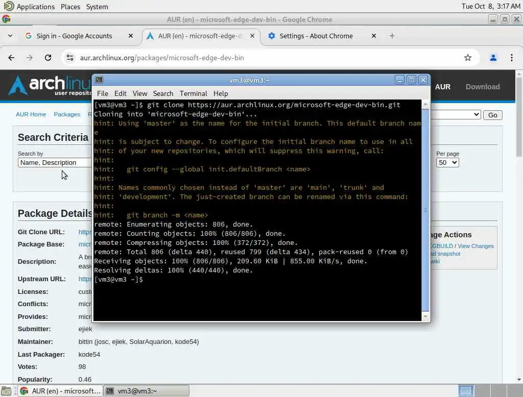Close the Settings - About Chrome tab

[374, 36]
